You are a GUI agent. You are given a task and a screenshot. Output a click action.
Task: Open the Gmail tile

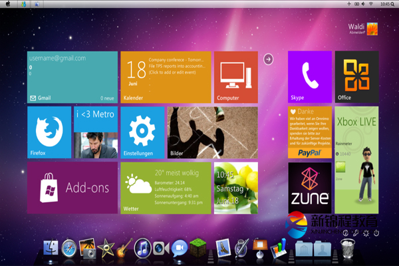pos(72,77)
